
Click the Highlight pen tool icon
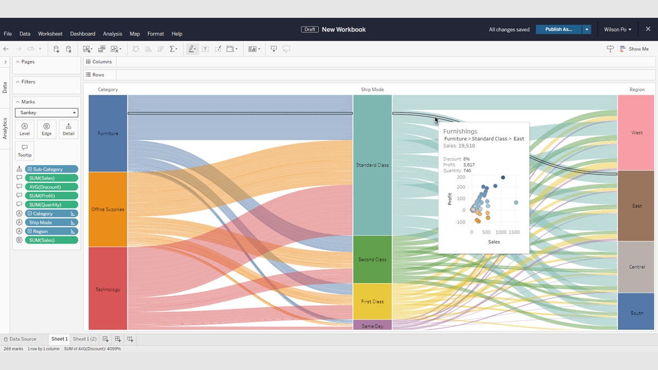coord(192,49)
